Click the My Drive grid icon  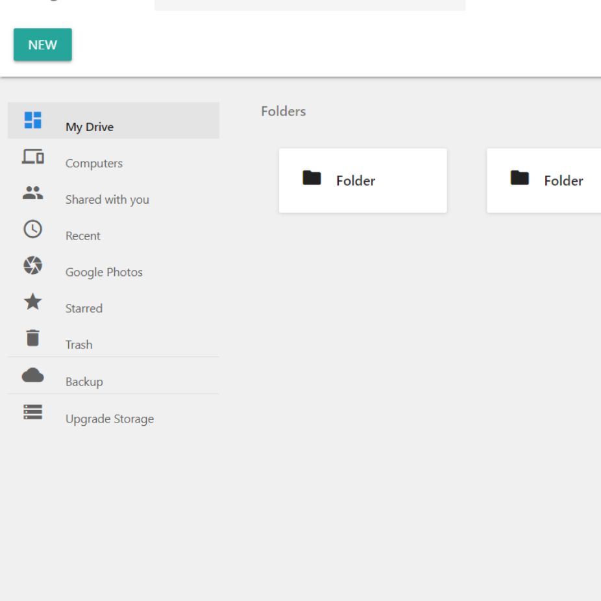coord(33,120)
